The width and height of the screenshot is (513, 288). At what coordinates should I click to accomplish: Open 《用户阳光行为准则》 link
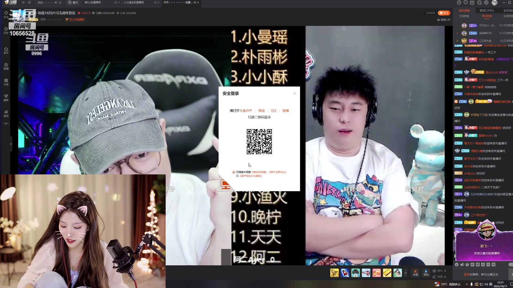(x=251, y=176)
